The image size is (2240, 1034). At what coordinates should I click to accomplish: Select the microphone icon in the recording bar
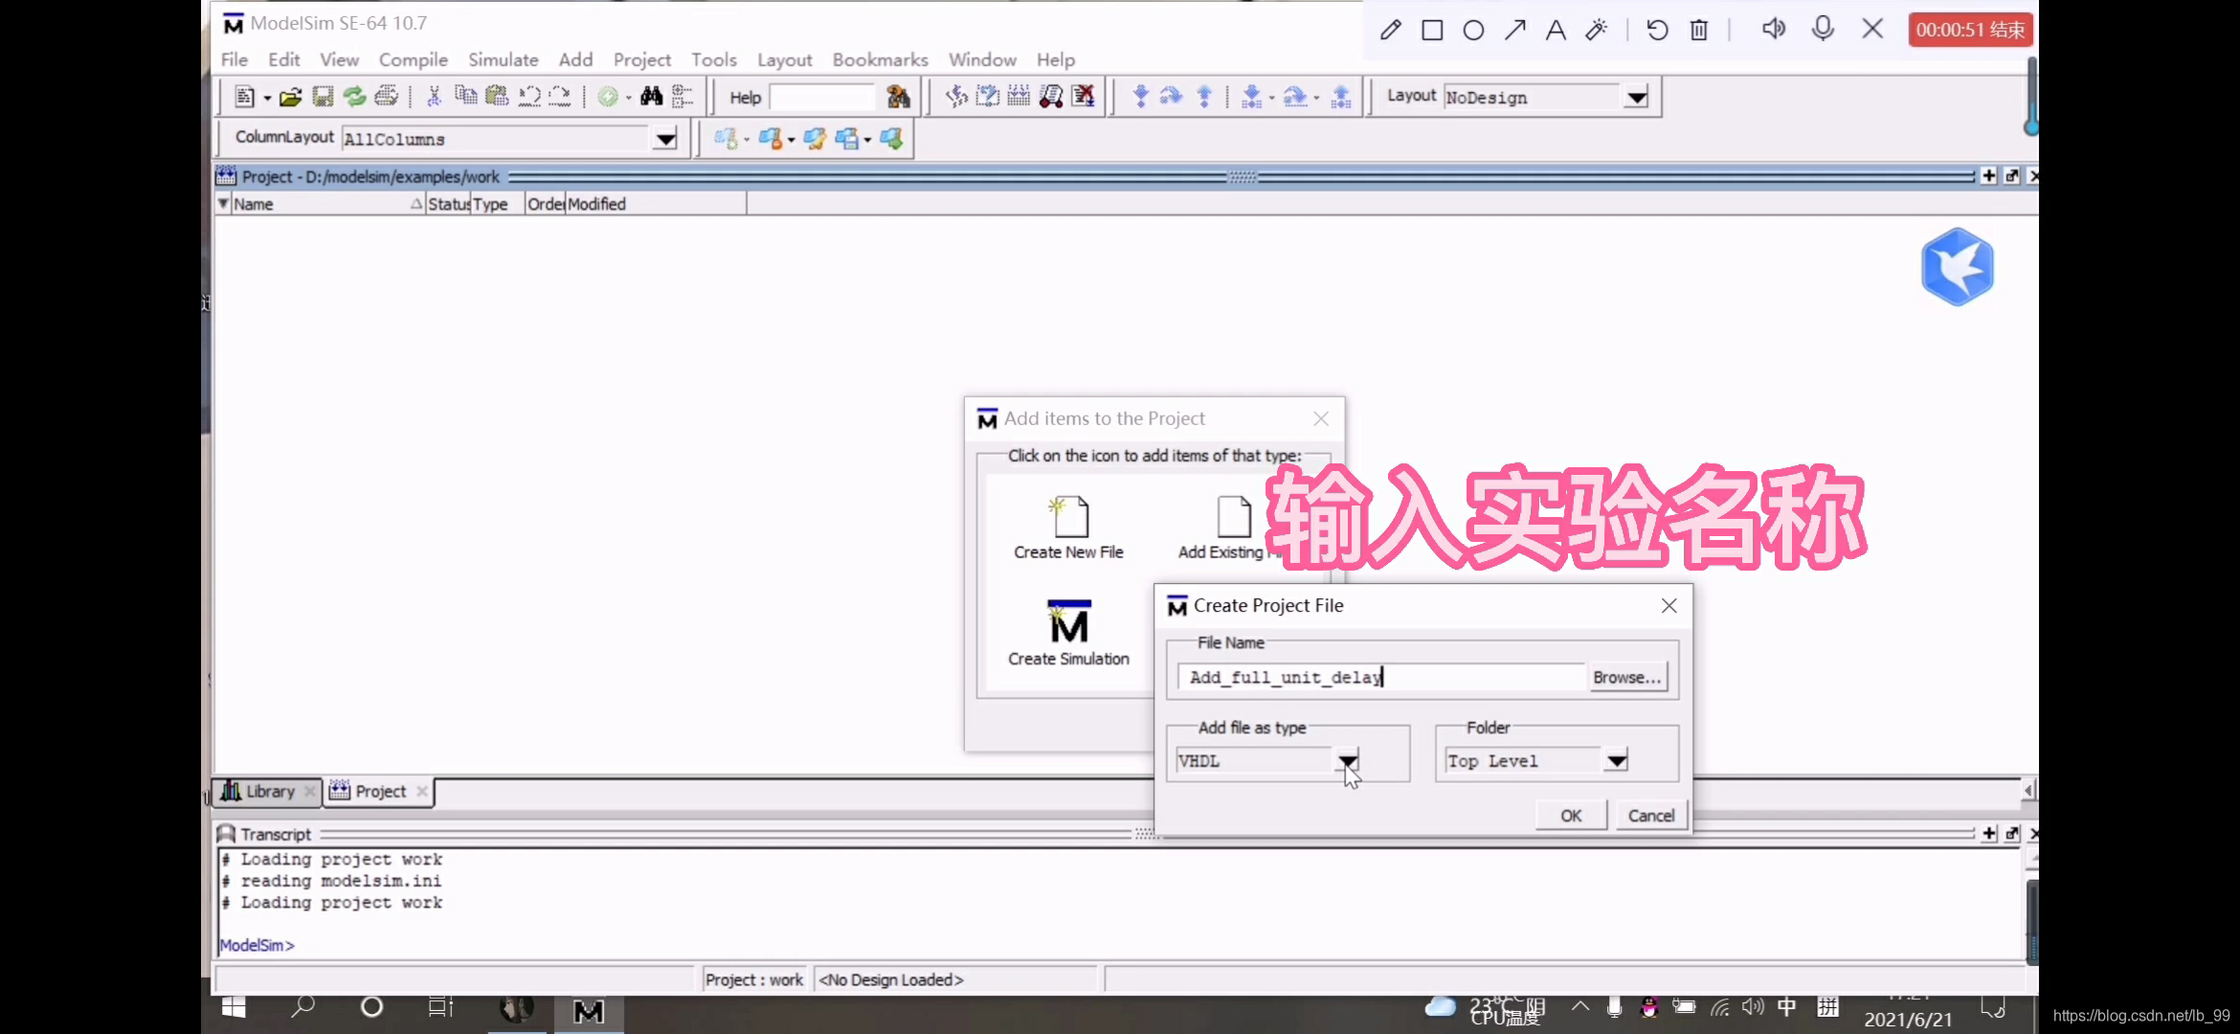coord(1823,29)
